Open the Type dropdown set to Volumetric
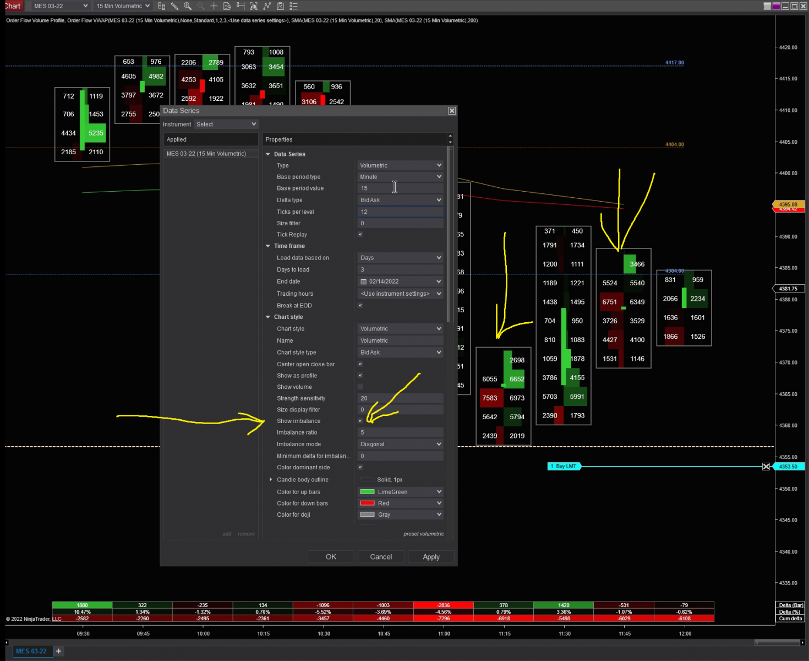The image size is (809, 661). 400,165
